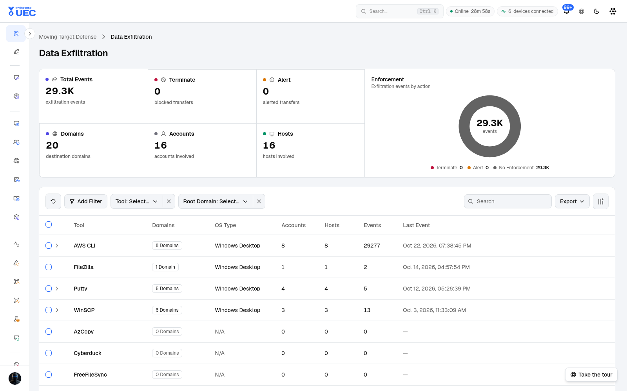627x391 pixels.
Task: Clear the Root Domain filter with X
Action: pos(259,201)
